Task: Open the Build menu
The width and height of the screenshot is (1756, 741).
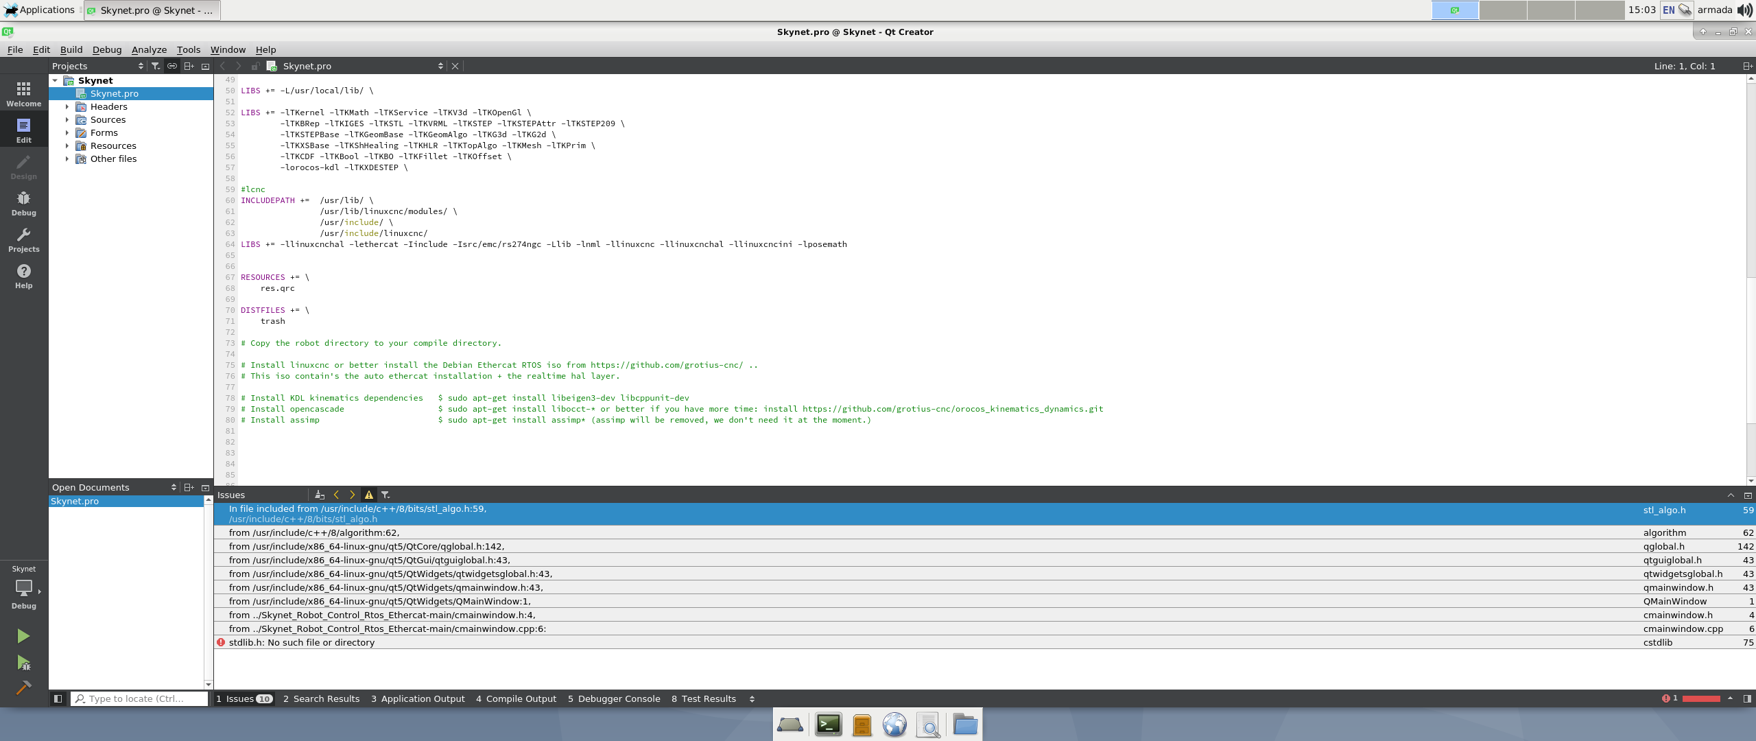Action: (x=71, y=49)
